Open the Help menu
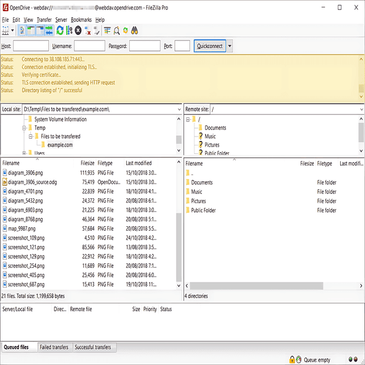 (100, 20)
